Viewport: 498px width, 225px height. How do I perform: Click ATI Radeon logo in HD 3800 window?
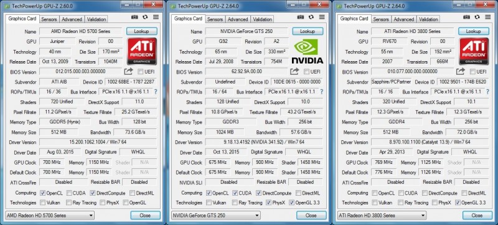tap(474, 51)
